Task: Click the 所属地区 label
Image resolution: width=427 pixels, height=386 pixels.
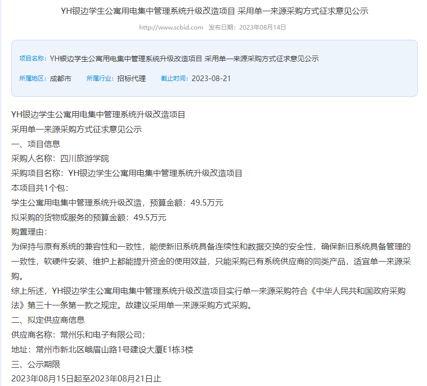Action: [33, 79]
